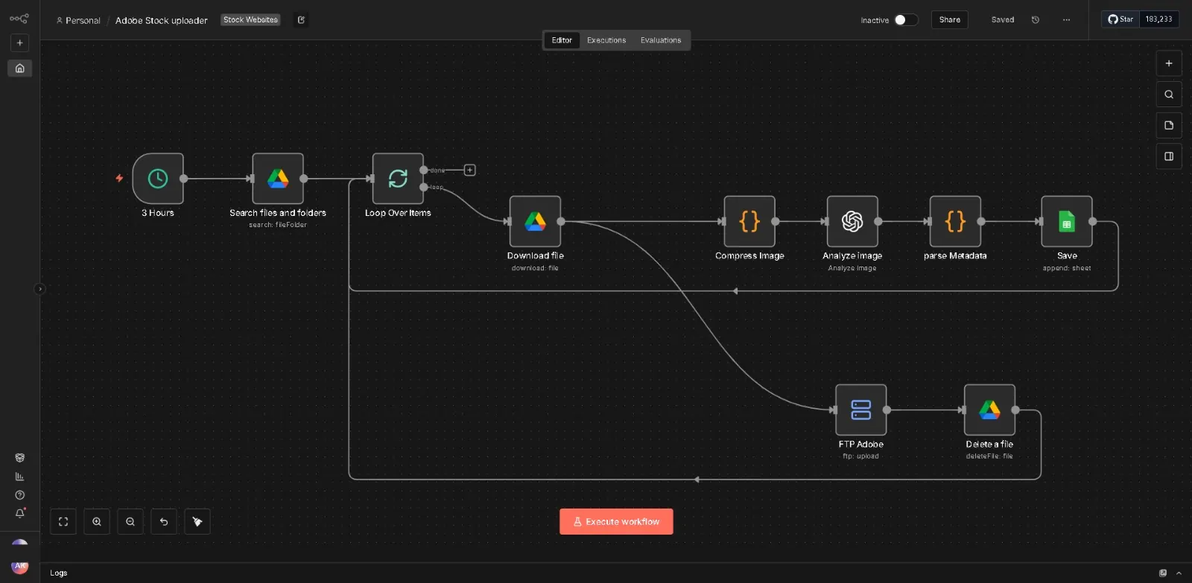Open the Download file Google Drive node

(535, 221)
